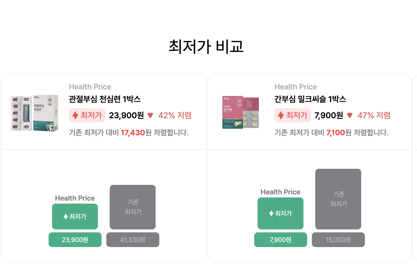Click the gray 기존 최저가 bar in left chart
This screenshot has width=417, height=270.
click(133, 207)
